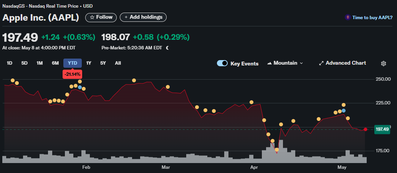Click the 198.07 pre-market price

click(116, 38)
